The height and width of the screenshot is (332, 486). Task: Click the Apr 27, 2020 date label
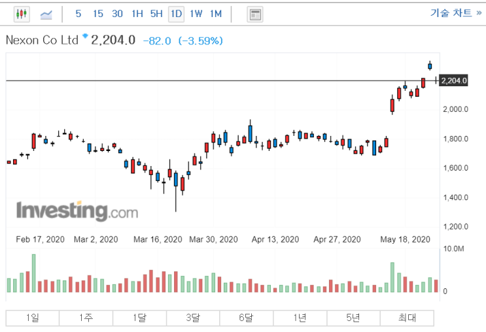pos(338,239)
